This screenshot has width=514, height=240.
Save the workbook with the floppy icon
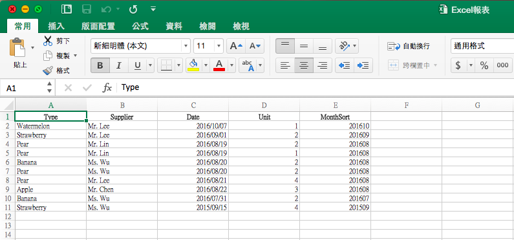[87, 9]
